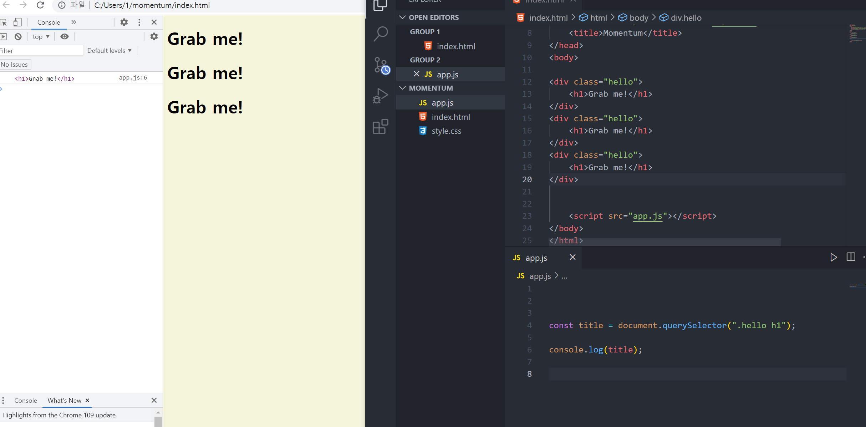This screenshot has height=427, width=866.
Task: Select the app.js editor tab
Action: point(536,258)
